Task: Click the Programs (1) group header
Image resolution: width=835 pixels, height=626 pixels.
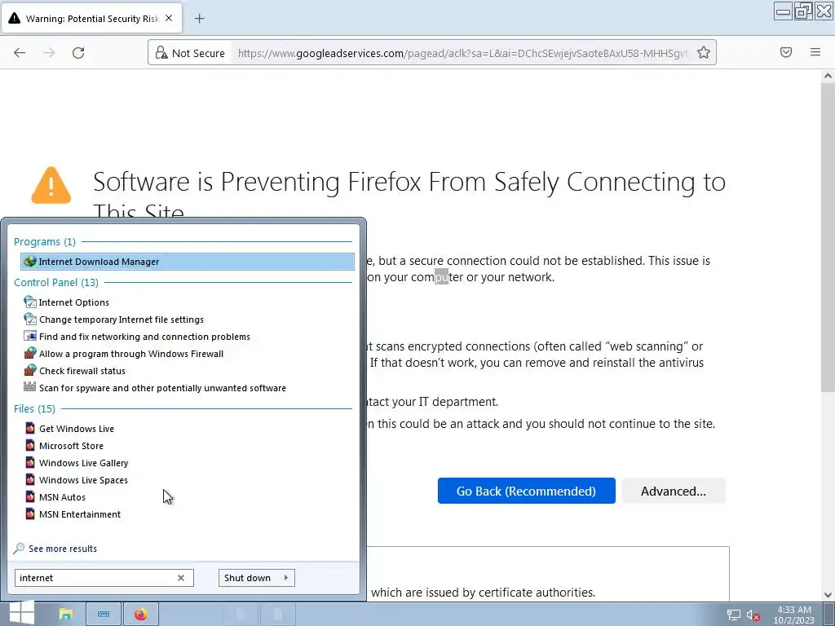Action: 45,241
